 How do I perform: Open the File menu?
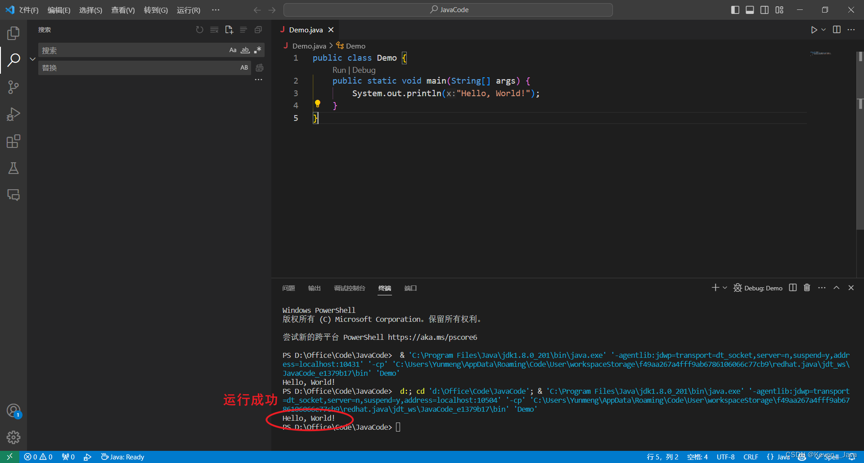(x=29, y=10)
